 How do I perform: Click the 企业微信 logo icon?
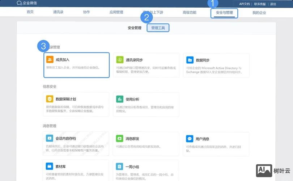(x=19, y=3)
